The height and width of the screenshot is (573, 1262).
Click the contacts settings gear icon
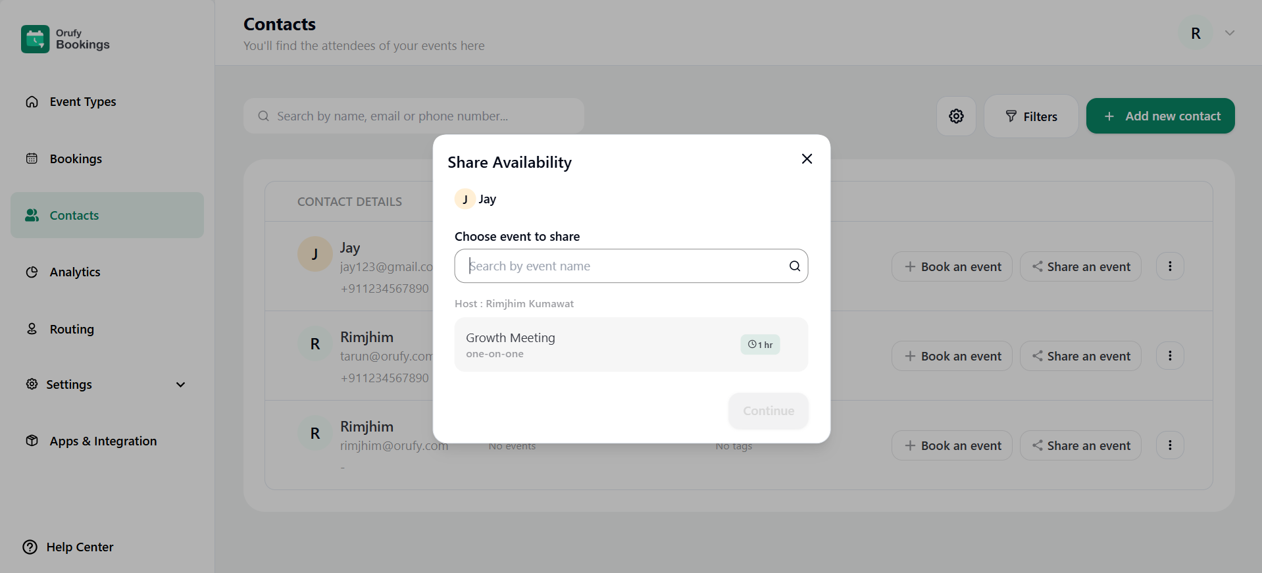point(956,116)
